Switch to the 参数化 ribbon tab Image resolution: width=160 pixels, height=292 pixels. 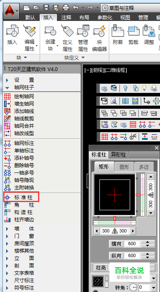click(x=105, y=18)
